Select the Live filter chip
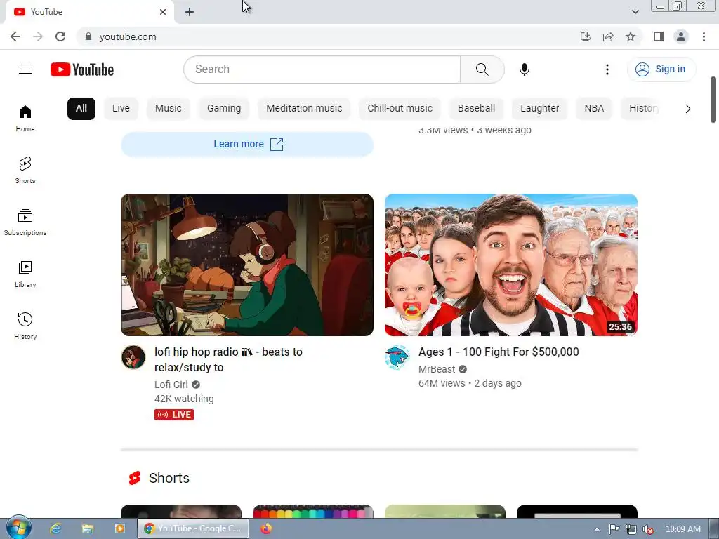 pos(121,109)
